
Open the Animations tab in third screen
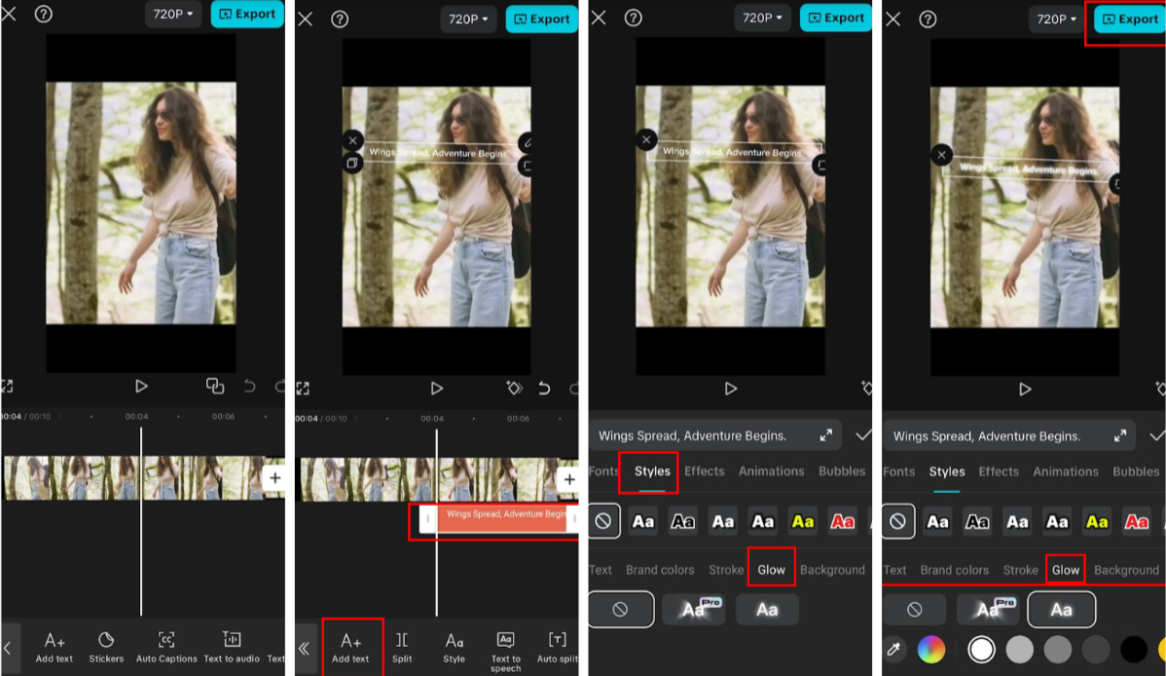pos(771,471)
